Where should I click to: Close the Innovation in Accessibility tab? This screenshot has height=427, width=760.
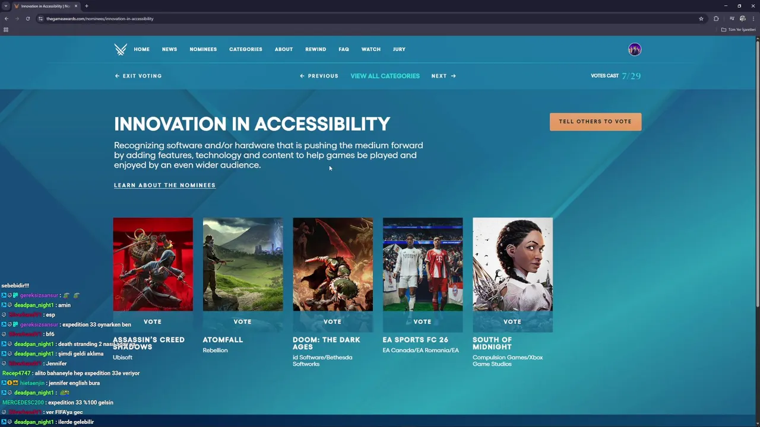click(x=76, y=6)
